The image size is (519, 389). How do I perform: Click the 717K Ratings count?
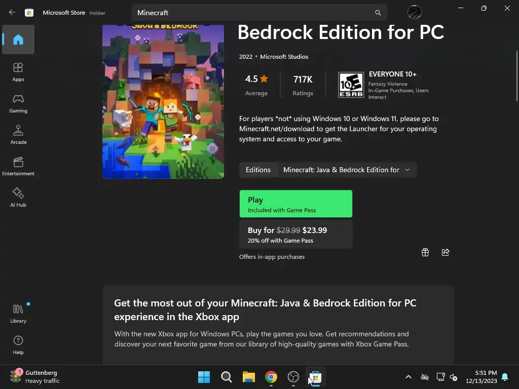(303, 85)
